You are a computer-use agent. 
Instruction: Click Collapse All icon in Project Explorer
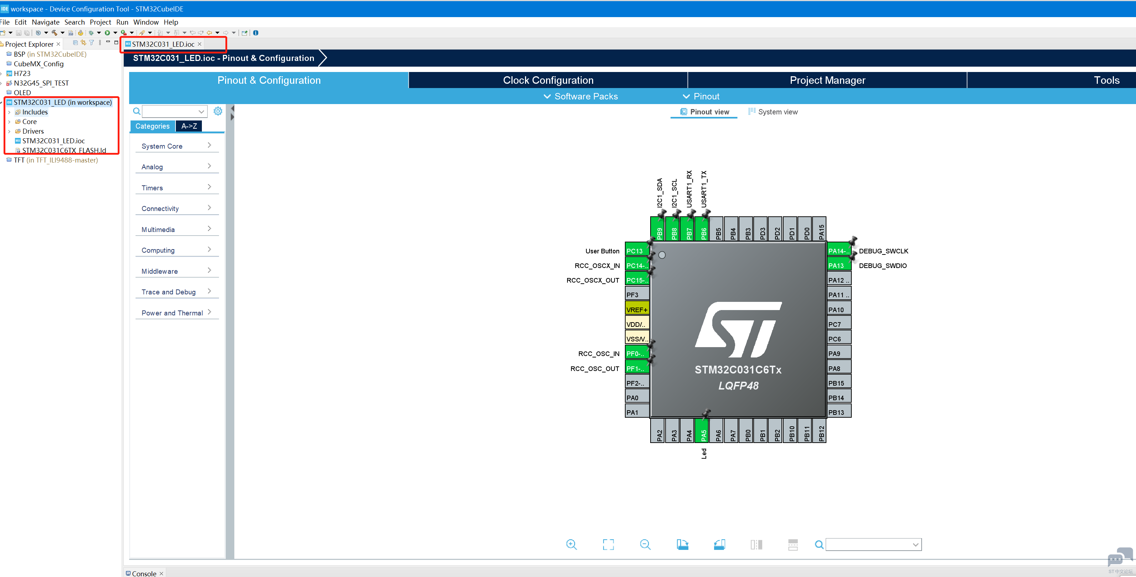75,43
